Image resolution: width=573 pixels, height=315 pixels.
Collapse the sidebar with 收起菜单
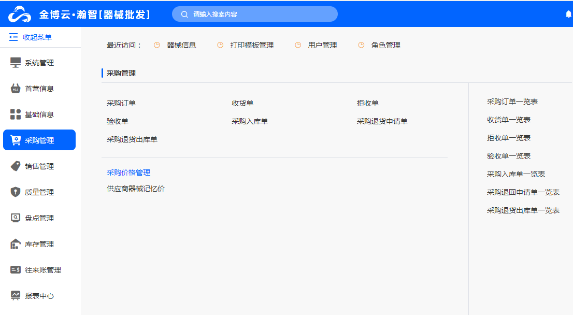(x=31, y=37)
